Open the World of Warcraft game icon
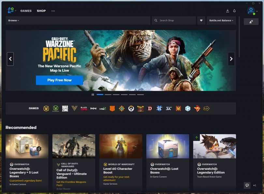This screenshot has width=264, height=194. point(46,108)
